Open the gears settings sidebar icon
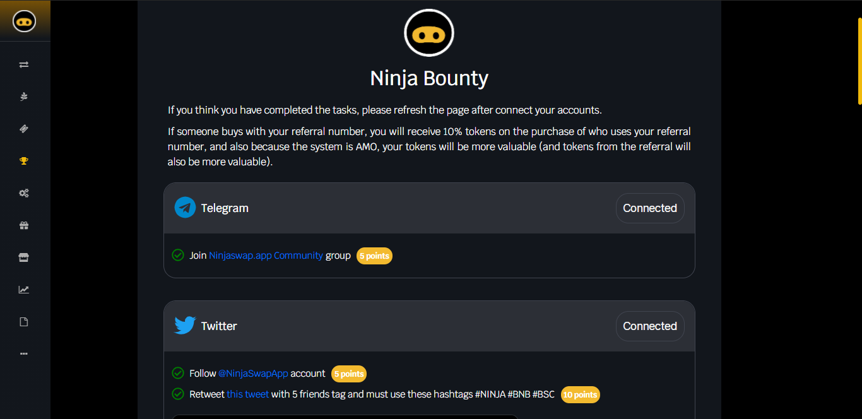The width and height of the screenshot is (862, 419). [x=24, y=193]
